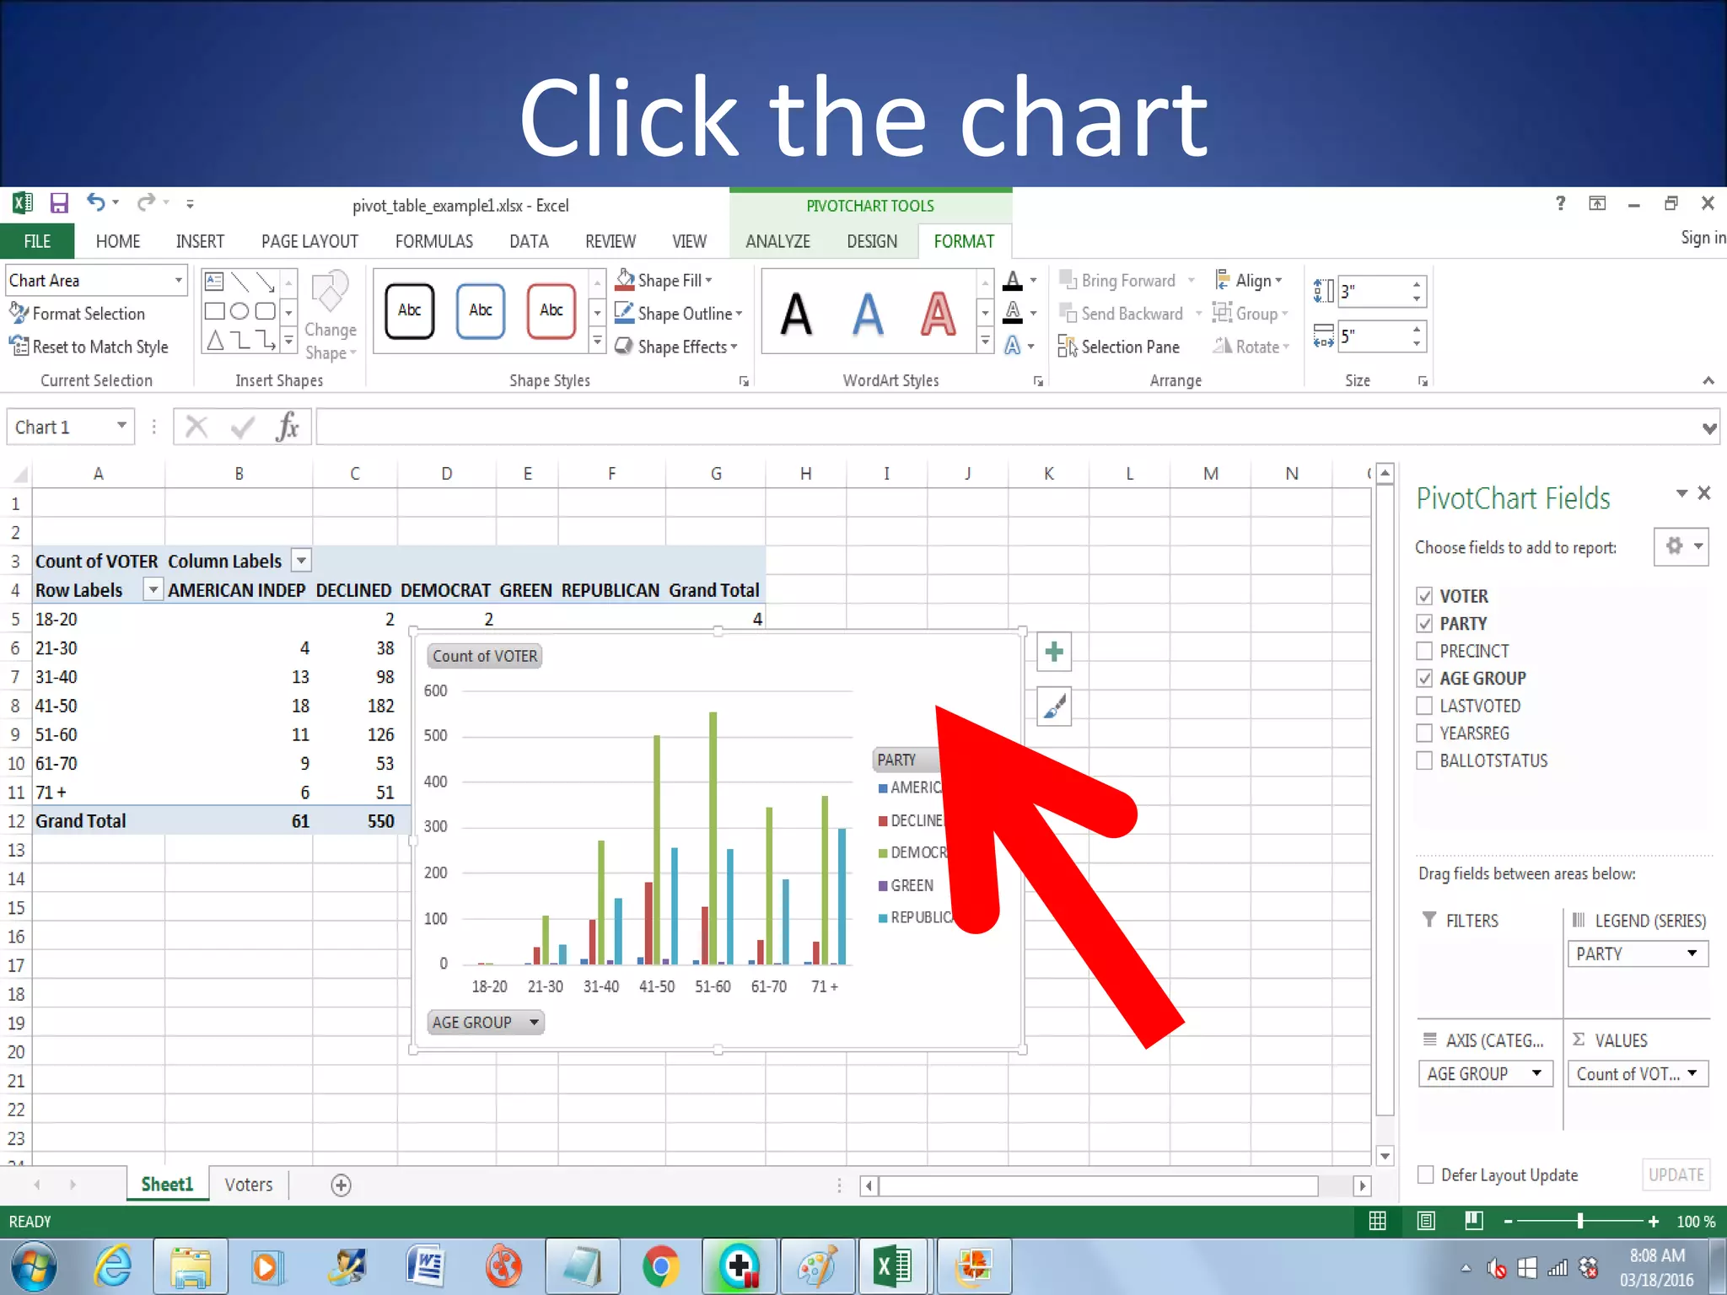Click the Undo arrow icon
The width and height of the screenshot is (1727, 1295).
(x=96, y=202)
